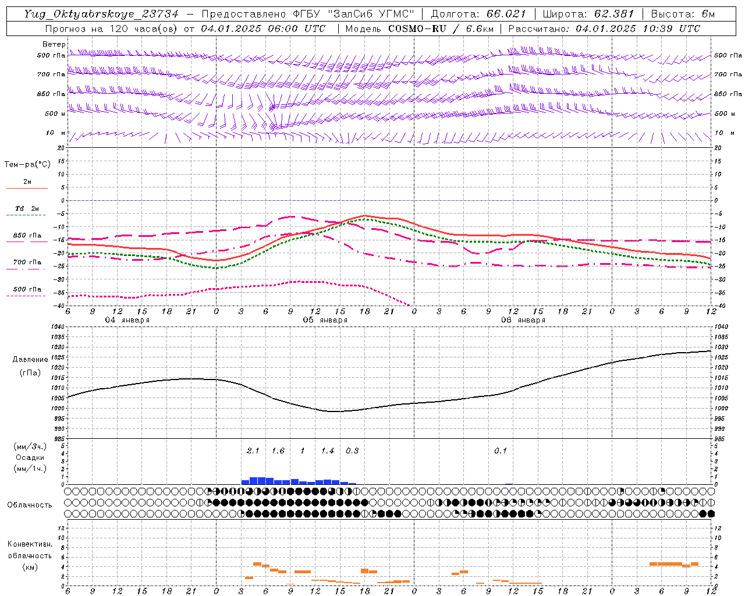Viewport: 745px width, 596px height.
Task: Click the 1.6 precipitation amount
Action: coord(278,451)
